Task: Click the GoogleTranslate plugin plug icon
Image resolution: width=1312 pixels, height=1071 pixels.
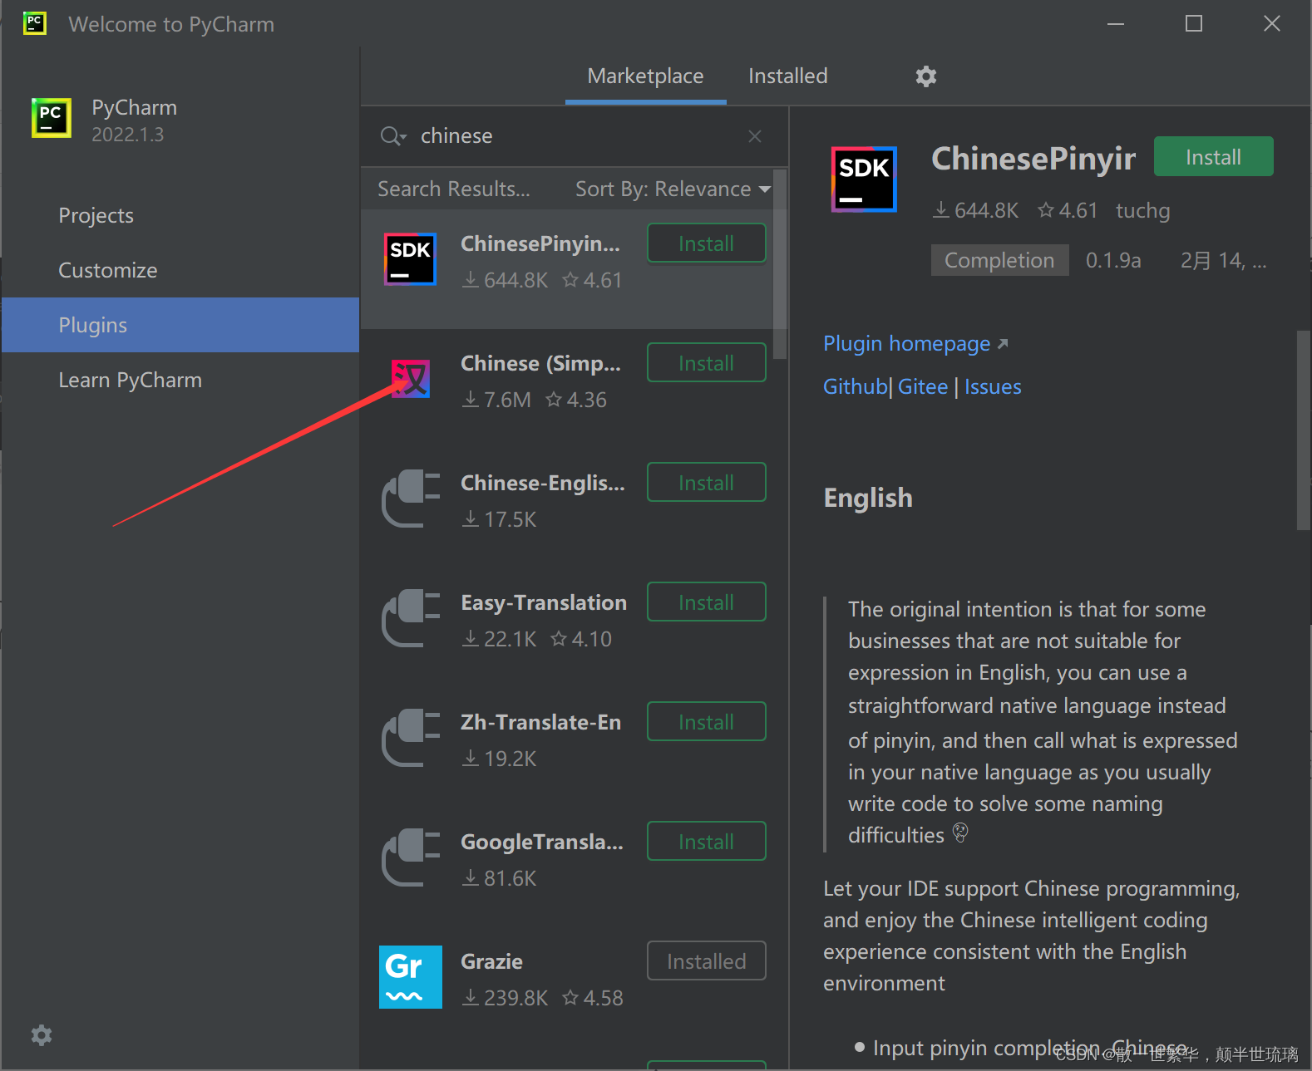Action: tap(411, 857)
